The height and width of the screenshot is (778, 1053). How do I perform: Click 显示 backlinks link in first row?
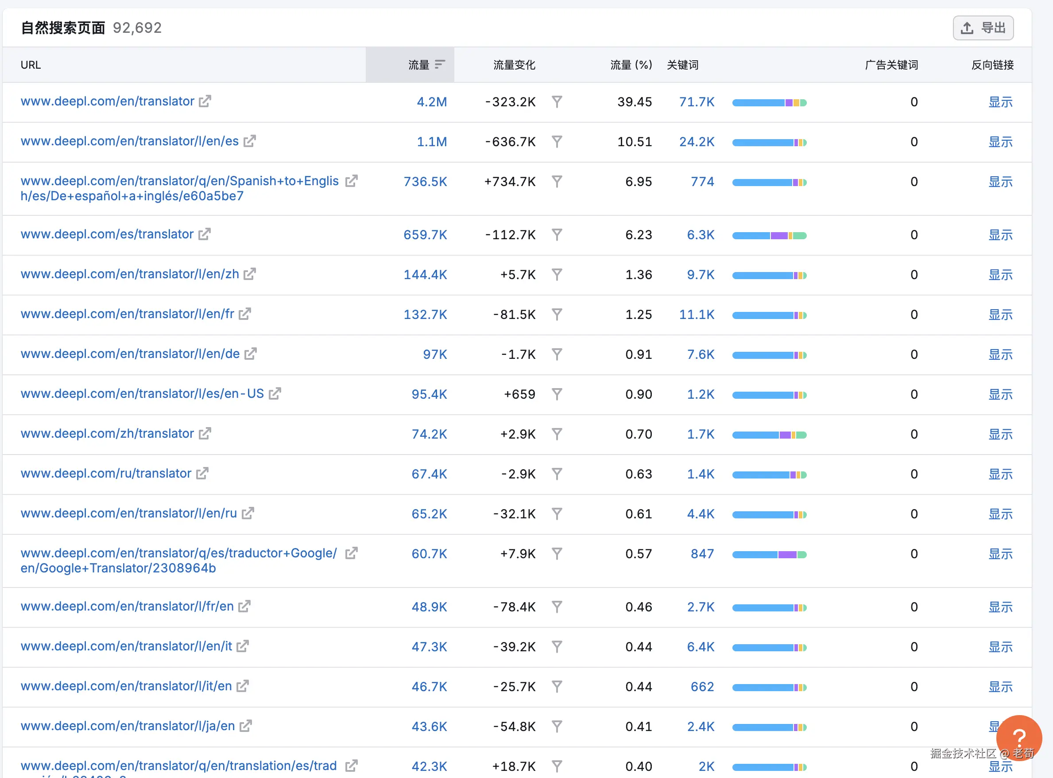coord(1000,102)
